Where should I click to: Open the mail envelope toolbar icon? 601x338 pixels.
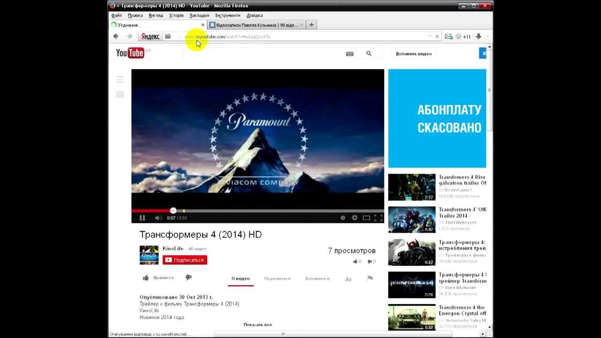tap(448, 36)
